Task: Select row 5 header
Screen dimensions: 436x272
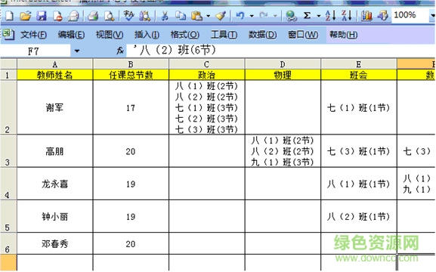Action: [x=8, y=216]
